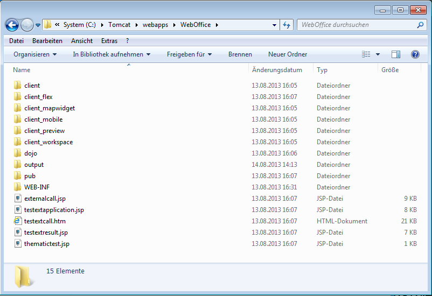The height and width of the screenshot is (296, 432).
Task: Select the testextresult.jsp file icon
Action: click(x=18, y=232)
